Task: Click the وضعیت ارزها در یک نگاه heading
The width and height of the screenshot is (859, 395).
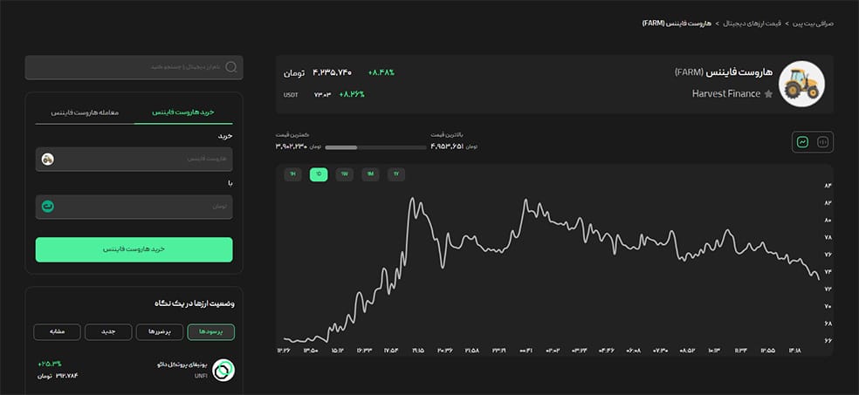Action: point(196,303)
